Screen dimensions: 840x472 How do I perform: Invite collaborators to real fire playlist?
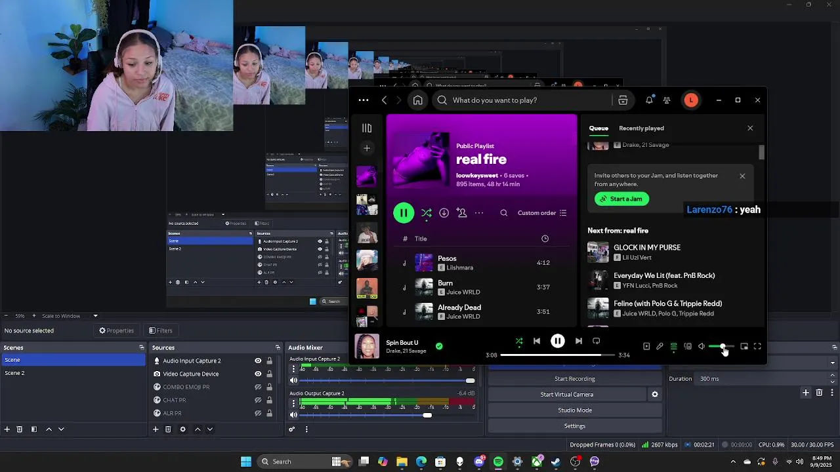[x=461, y=213]
